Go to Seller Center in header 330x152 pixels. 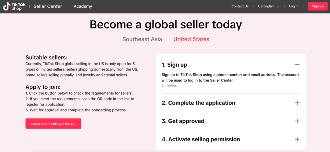pyautogui.click(x=48, y=6)
